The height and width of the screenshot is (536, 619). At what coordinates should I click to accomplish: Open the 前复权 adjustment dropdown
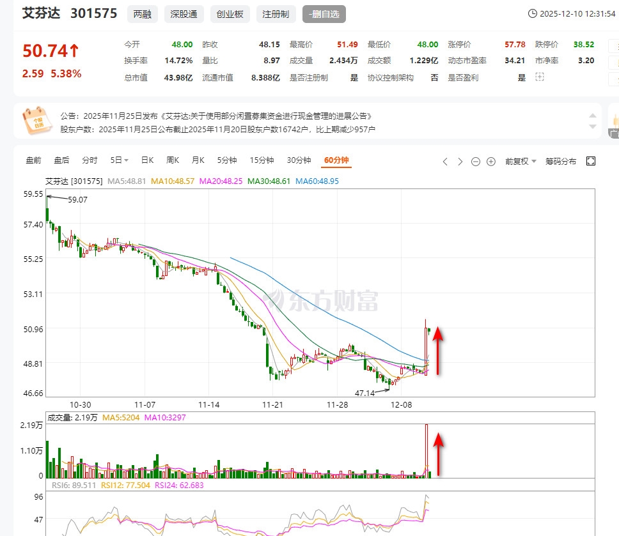(x=521, y=162)
